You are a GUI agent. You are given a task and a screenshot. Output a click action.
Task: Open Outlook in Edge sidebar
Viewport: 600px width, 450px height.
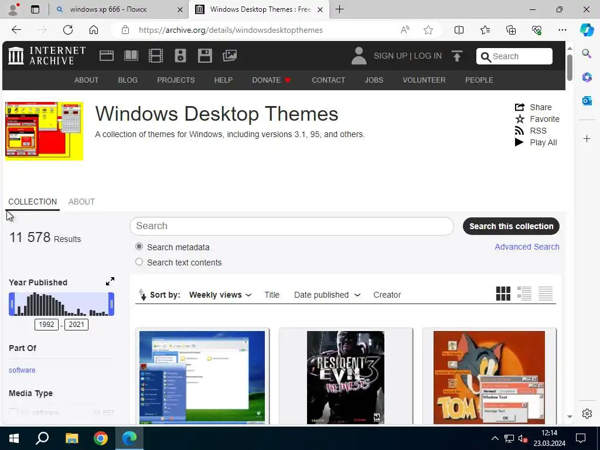point(587,101)
